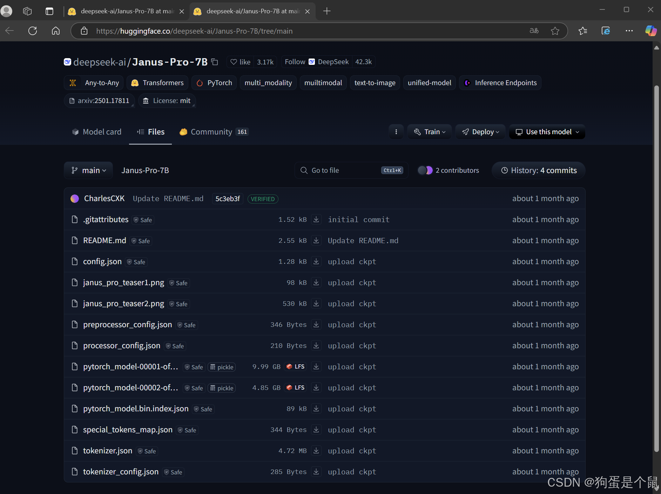Open tokenizer.json file
Viewport: 661px width, 494px height.
(x=108, y=451)
